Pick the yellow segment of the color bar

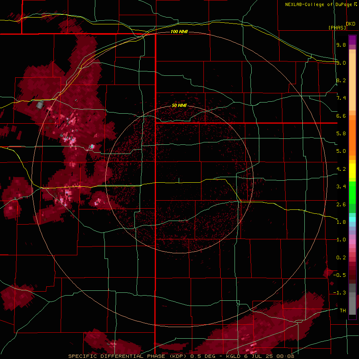tap(352, 171)
